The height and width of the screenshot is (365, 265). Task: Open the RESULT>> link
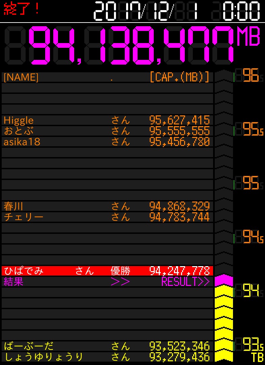point(185,282)
